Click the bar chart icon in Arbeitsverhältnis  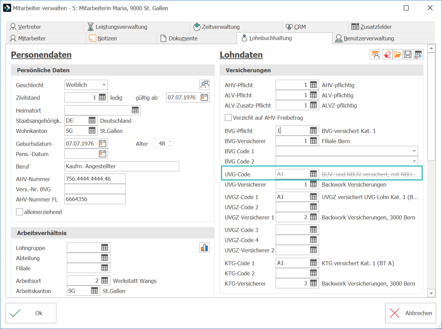(x=204, y=248)
